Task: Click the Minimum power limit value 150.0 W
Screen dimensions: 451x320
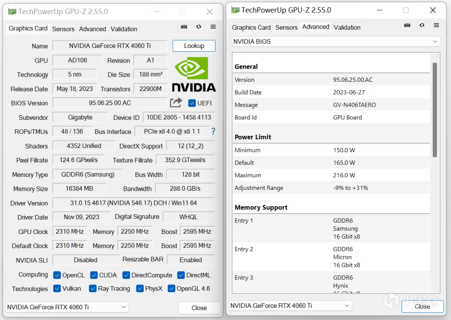Action: (x=344, y=150)
